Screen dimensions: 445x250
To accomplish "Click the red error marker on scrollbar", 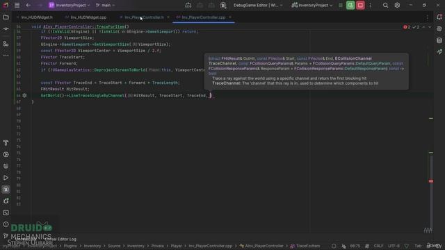I will [431, 181].
